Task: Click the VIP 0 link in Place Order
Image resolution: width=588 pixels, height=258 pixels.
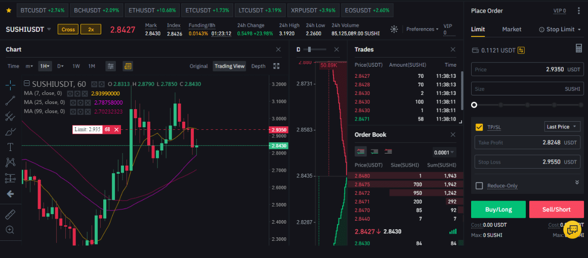Action: point(560,11)
